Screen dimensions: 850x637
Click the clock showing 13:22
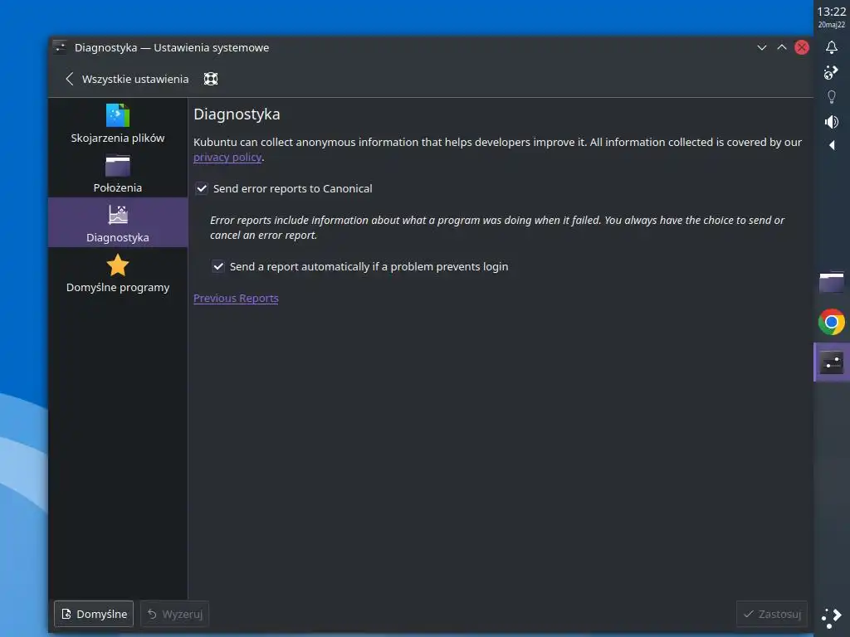831,12
